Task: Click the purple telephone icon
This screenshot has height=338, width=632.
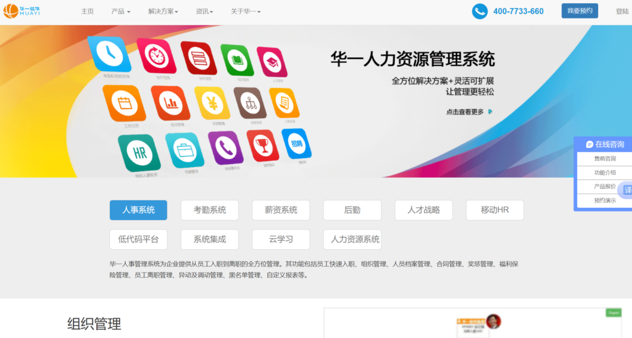Action: tap(226, 148)
